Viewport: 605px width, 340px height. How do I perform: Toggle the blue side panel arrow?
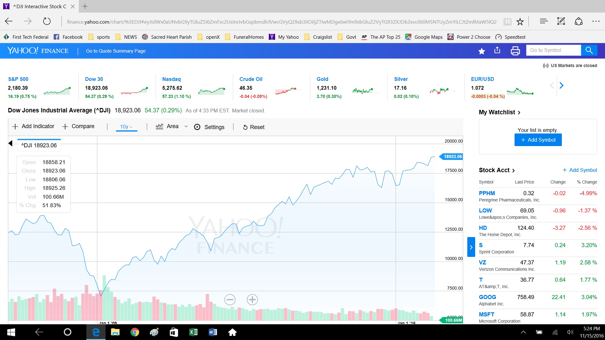click(x=471, y=247)
